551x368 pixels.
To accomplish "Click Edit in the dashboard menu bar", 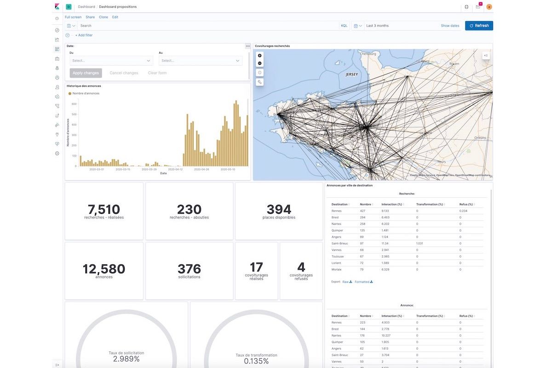I will tap(115, 17).
